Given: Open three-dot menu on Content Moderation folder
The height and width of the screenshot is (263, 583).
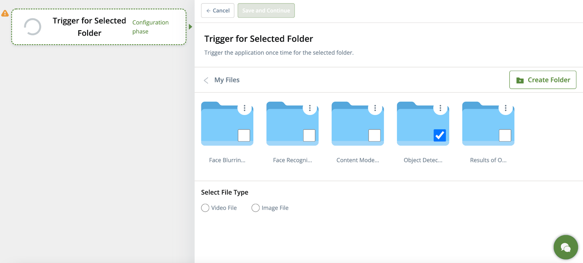Looking at the screenshot, I should (375, 108).
